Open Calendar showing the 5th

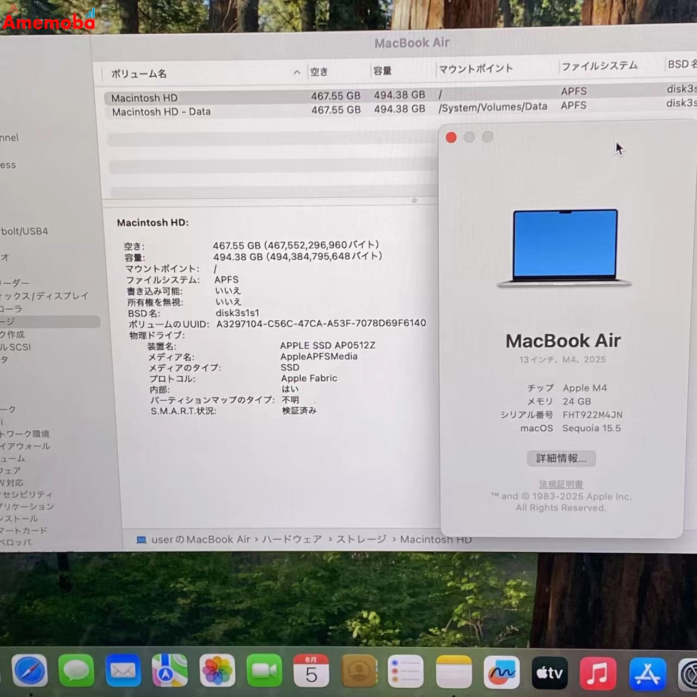tap(311, 671)
